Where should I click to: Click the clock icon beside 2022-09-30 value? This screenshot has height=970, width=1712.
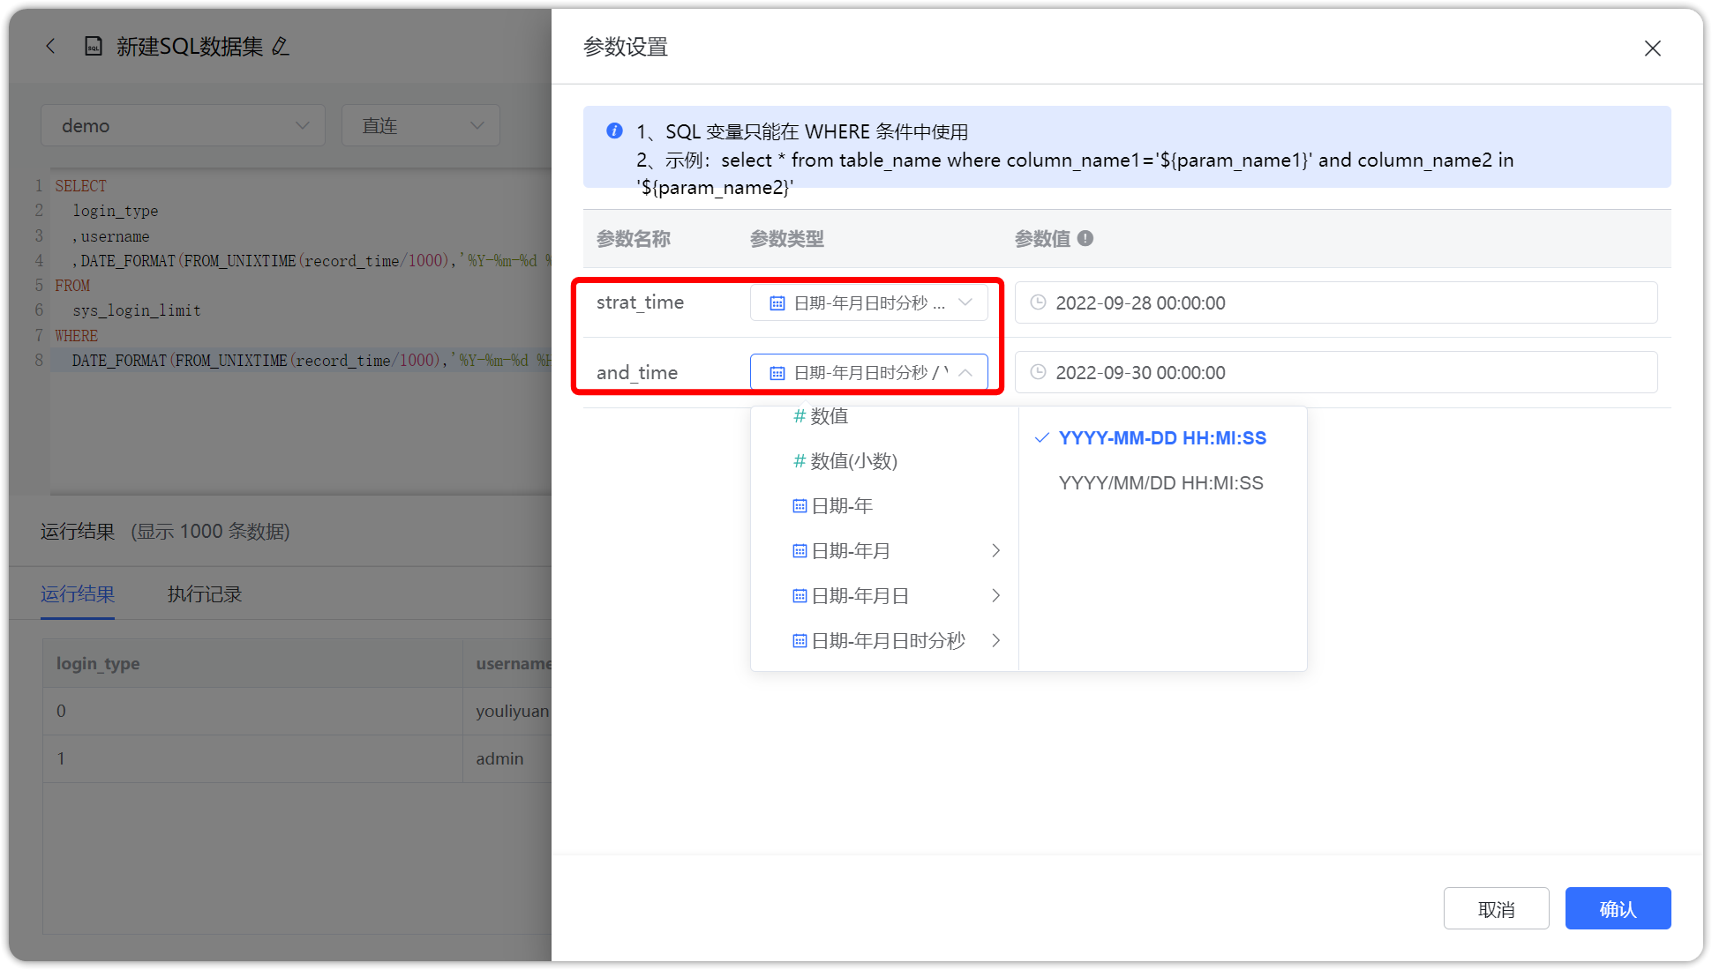tap(1038, 372)
